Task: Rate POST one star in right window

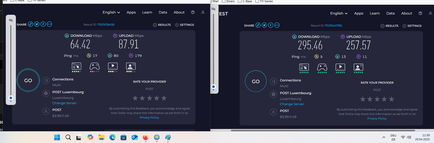Action: (x=363, y=99)
